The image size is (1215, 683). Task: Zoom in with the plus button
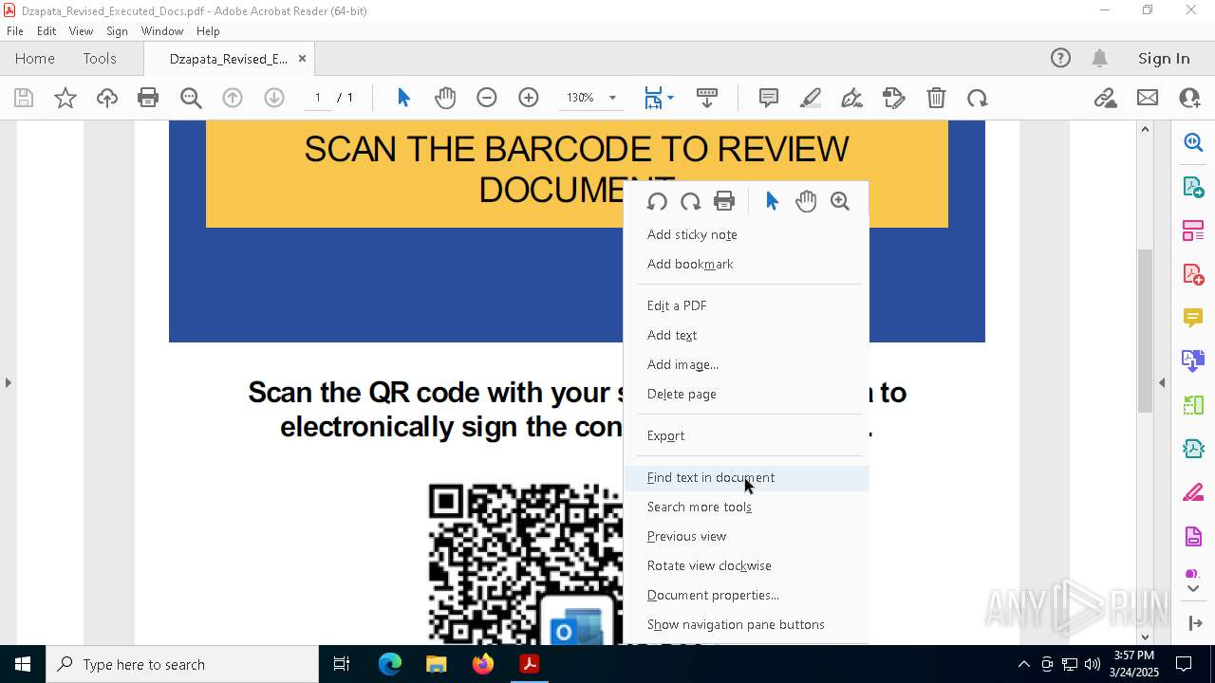tap(529, 98)
